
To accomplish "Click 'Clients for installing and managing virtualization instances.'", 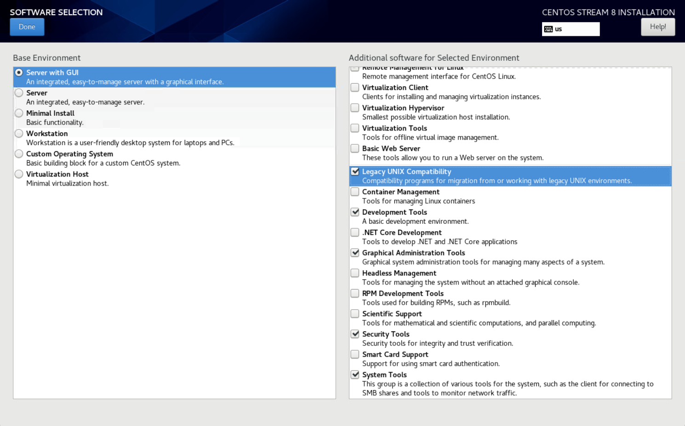I will (451, 97).
